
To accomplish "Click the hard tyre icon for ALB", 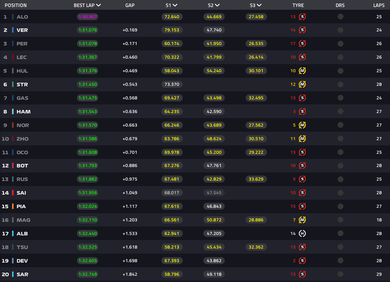I will [x=302, y=233].
